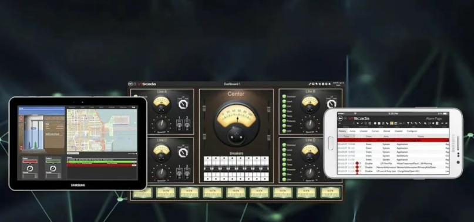Click the Center panel's upper left slider handle
Screen dimensions: 474x222
click(x=204, y=109)
